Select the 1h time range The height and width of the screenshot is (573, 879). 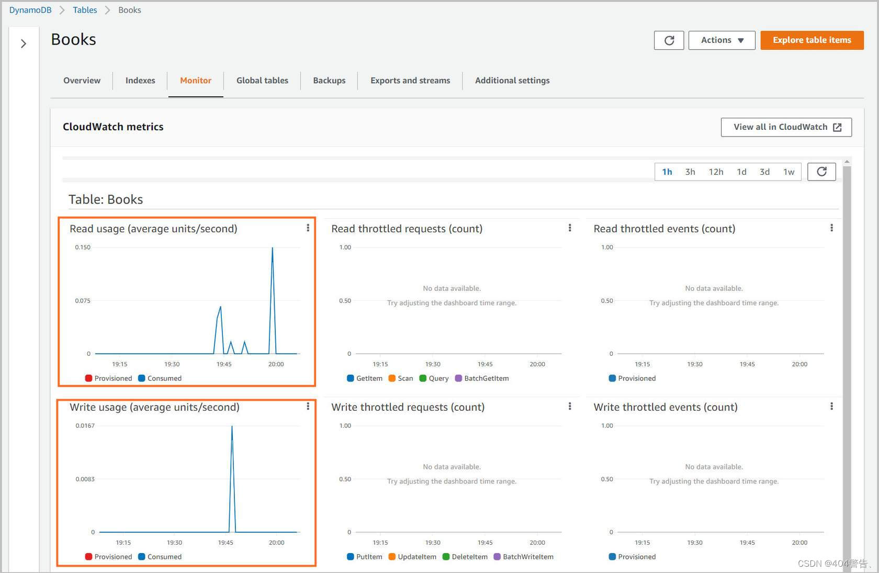667,172
